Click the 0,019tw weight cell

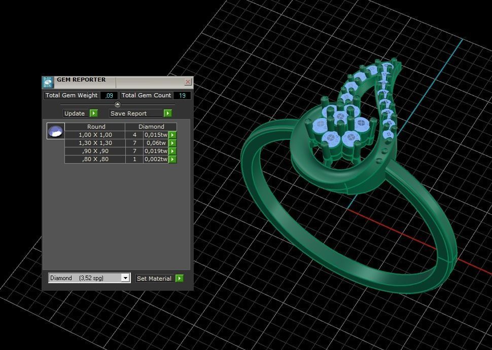click(156, 151)
